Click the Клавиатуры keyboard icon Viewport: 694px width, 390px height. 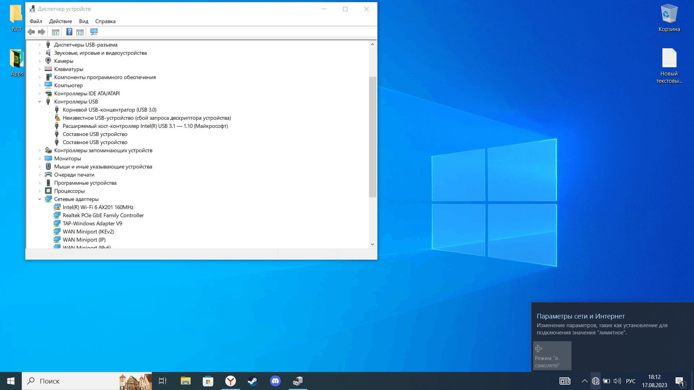point(48,69)
